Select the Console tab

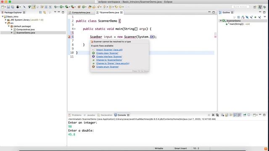[x=121, y=115]
